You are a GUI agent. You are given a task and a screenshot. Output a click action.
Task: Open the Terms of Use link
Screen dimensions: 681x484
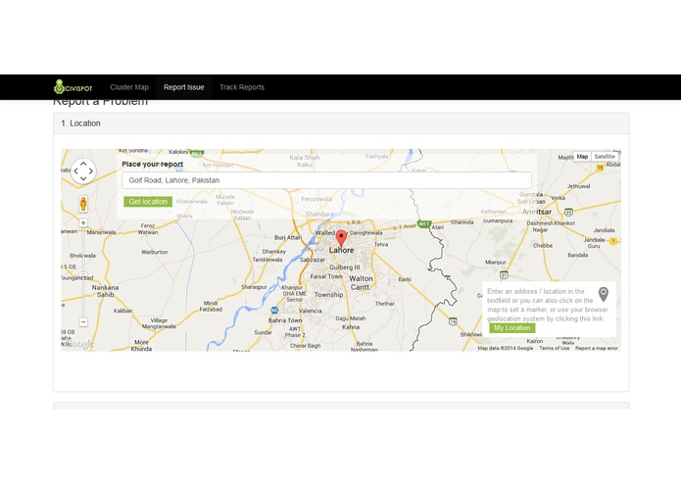click(555, 348)
